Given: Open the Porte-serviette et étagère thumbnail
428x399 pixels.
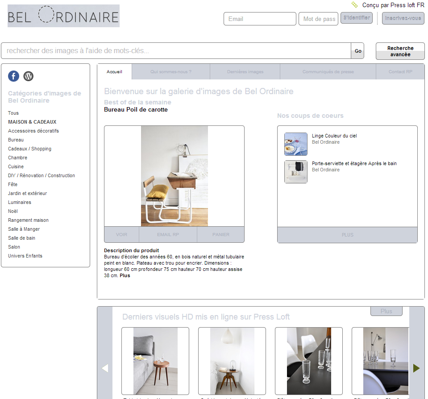Looking at the screenshot, I should (296, 172).
